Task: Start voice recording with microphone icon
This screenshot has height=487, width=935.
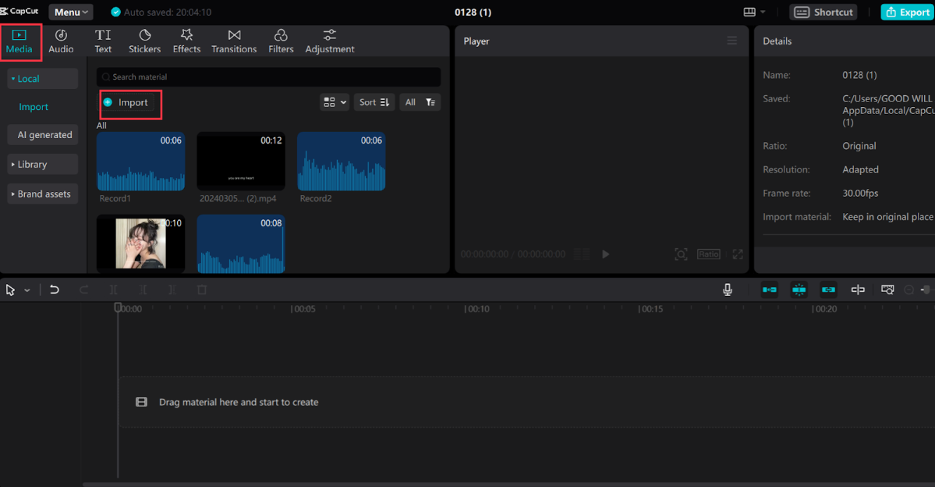Action: 728,290
